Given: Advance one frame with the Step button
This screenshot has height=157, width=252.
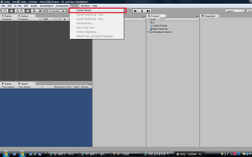Looking at the screenshot, I should click(x=148, y=11).
